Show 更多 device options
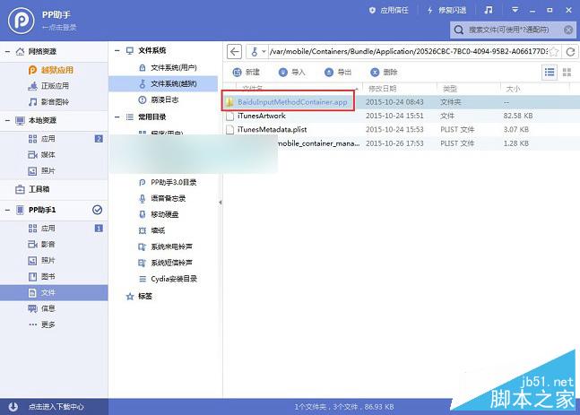Image resolution: width=580 pixels, height=415 pixels. pyautogui.click(x=42, y=324)
